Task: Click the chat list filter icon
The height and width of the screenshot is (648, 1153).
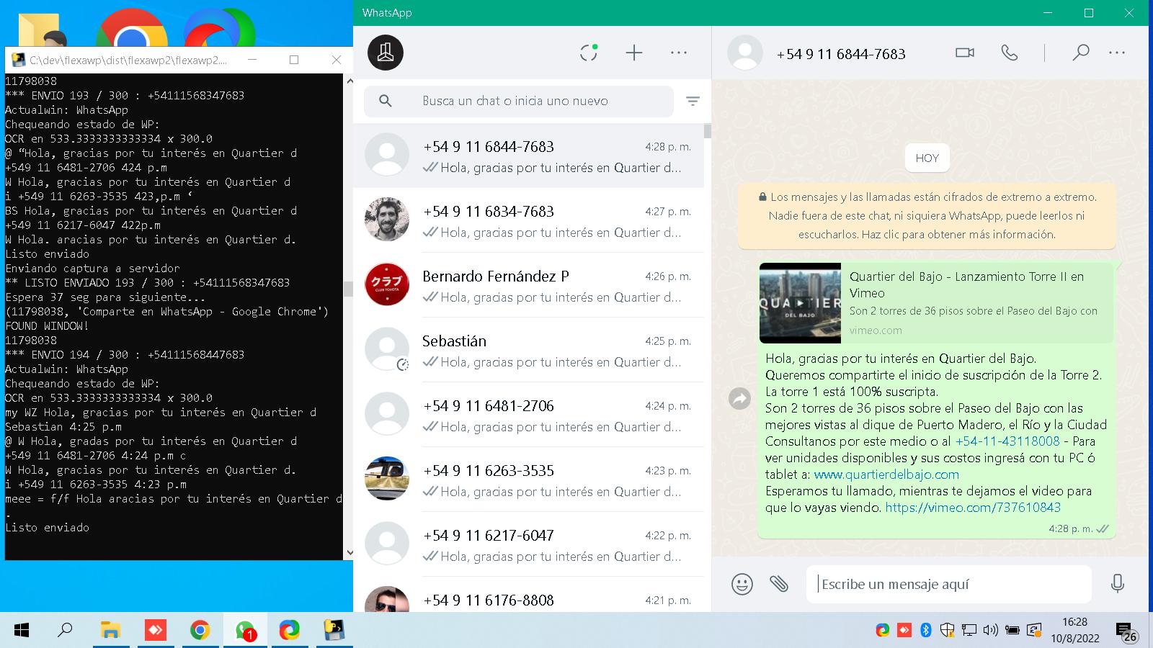Action: (x=693, y=102)
